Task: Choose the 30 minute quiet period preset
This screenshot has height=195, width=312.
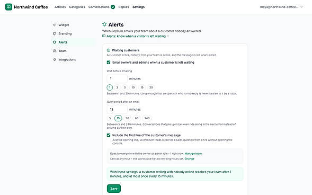Action: coord(127,118)
